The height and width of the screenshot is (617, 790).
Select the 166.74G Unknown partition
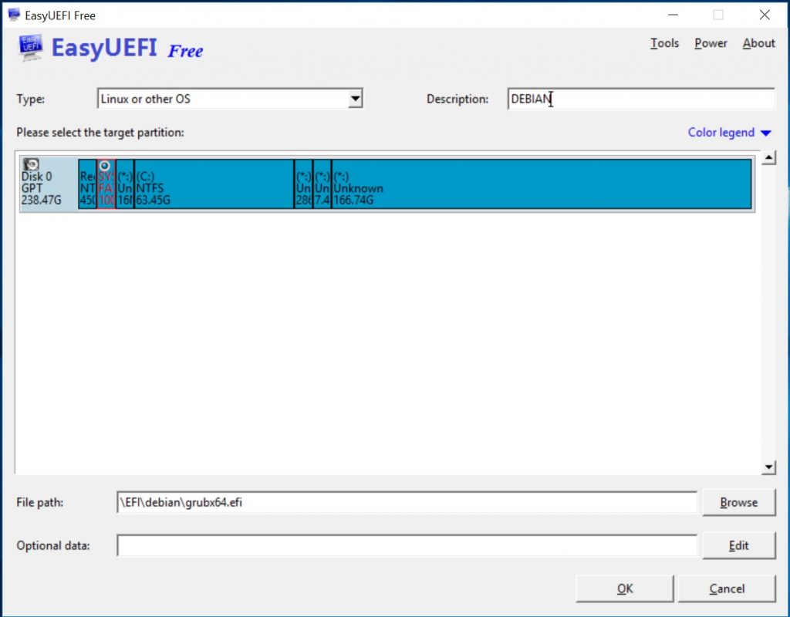(x=542, y=184)
